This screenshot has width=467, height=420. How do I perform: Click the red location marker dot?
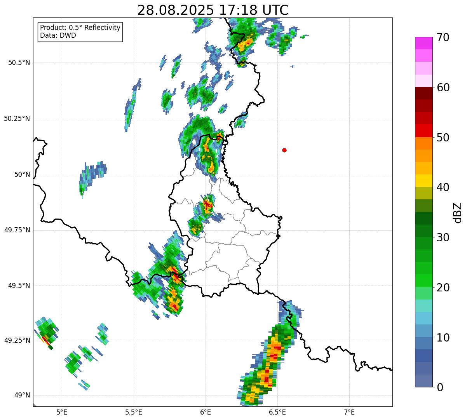(x=284, y=150)
